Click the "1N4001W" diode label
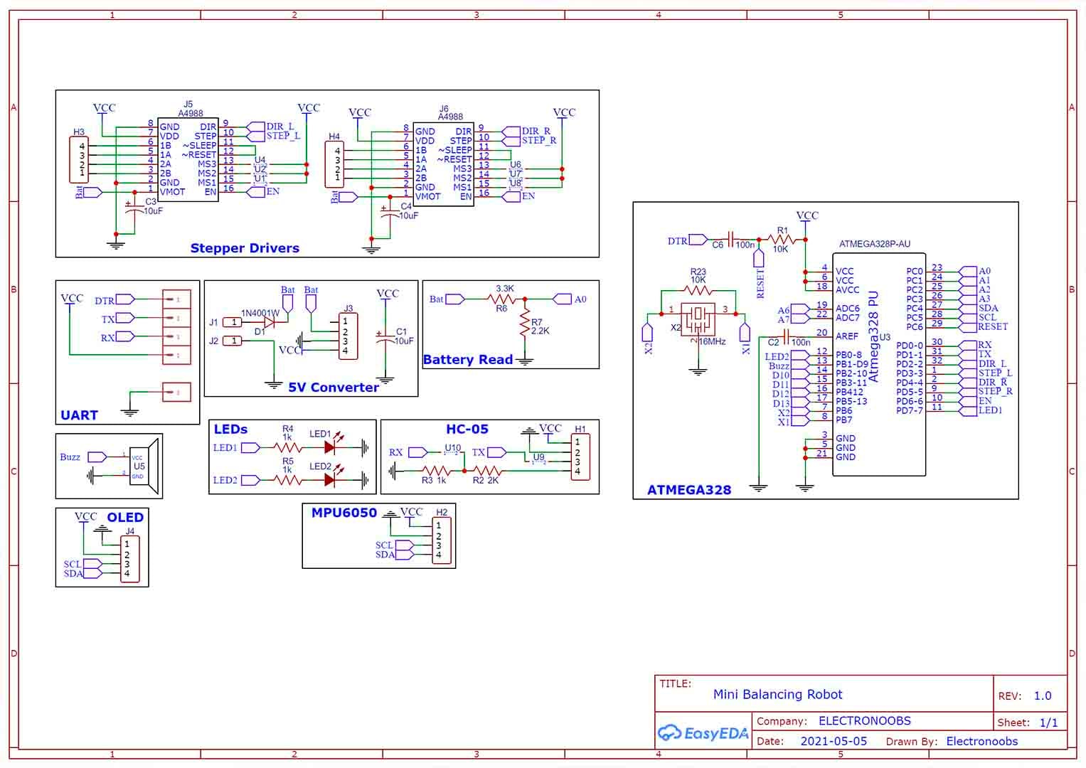 pos(260,313)
